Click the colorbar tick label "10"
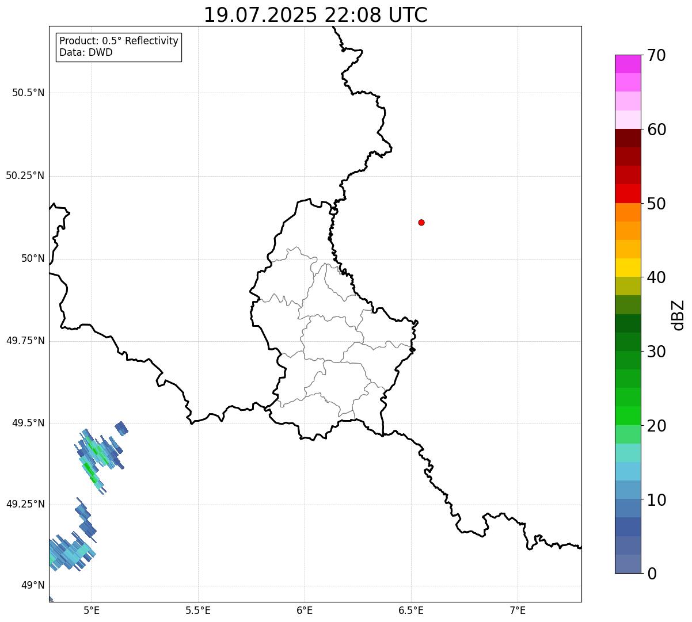 point(656,500)
